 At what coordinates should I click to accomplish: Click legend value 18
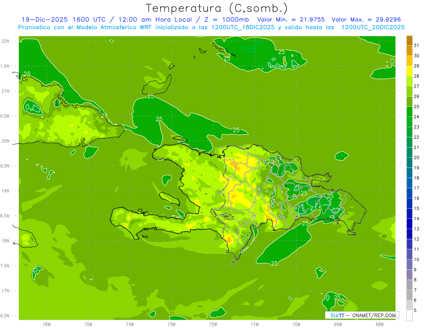416,178
